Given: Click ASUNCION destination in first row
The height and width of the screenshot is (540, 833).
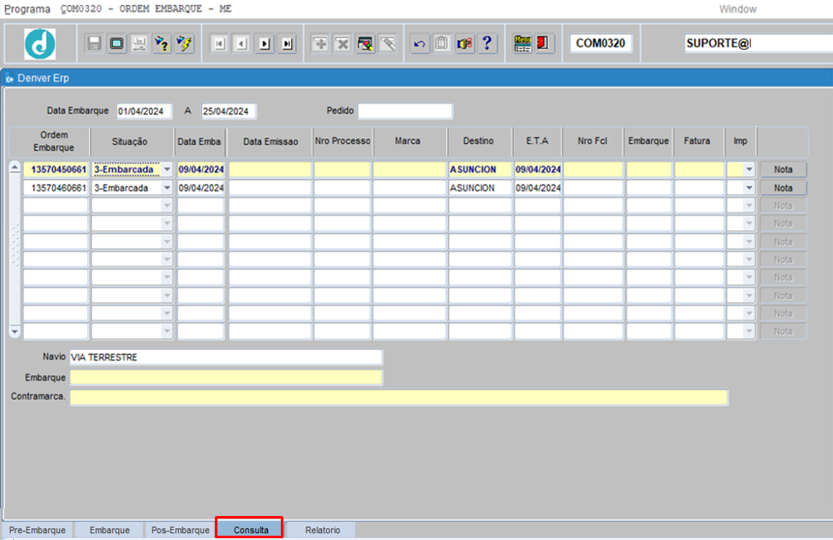Looking at the screenshot, I should coord(479,169).
